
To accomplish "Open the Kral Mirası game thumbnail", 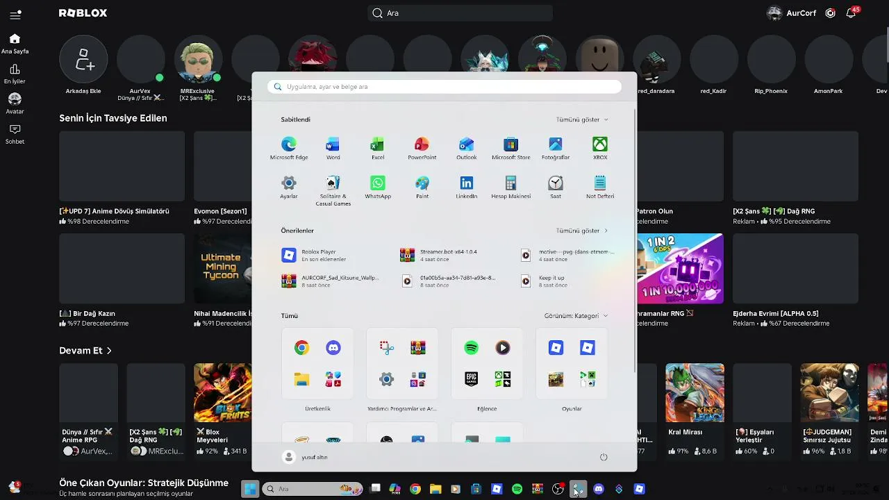I will [x=695, y=393].
